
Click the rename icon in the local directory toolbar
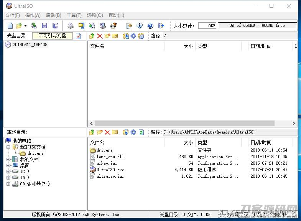coord(115,132)
